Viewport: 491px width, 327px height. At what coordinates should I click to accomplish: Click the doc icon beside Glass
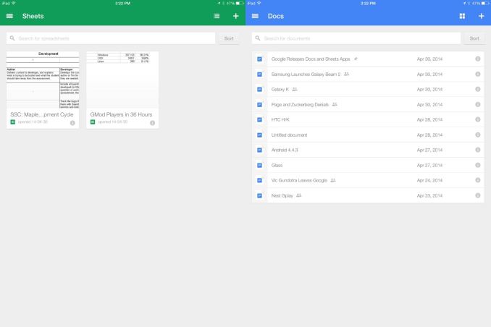[259, 165]
